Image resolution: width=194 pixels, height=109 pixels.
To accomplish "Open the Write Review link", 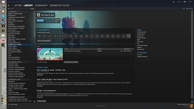I will coord(141,49).
